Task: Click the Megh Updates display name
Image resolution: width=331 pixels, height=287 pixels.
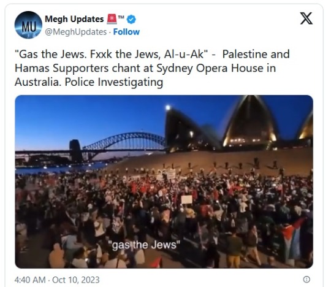Action: (74, 19)
